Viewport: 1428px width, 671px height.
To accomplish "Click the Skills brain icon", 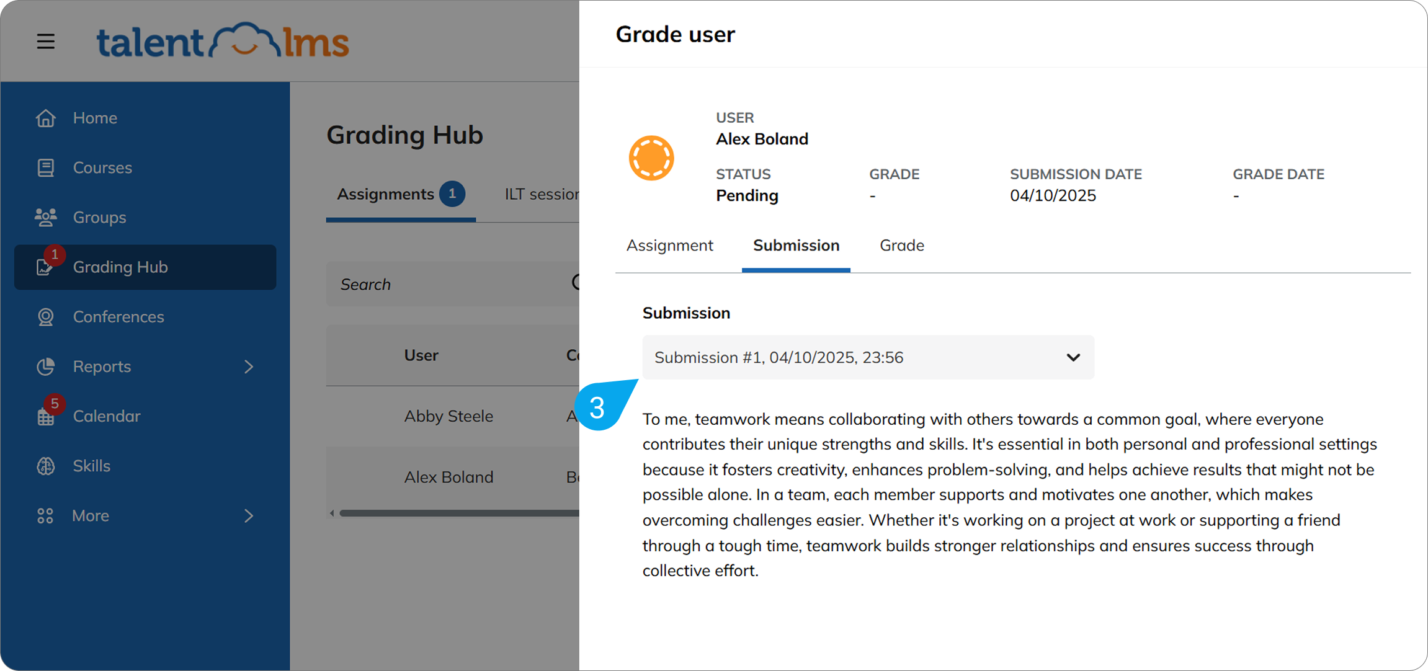I will click(x=45, y=466).
